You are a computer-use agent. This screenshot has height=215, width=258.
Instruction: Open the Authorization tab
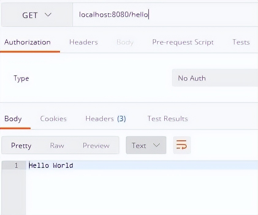point(27,42)
